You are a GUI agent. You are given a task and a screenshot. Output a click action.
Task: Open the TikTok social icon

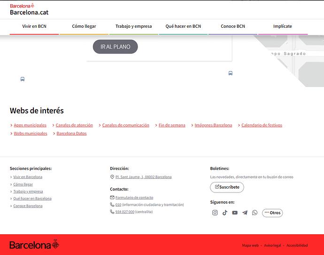tap(225, 213)
